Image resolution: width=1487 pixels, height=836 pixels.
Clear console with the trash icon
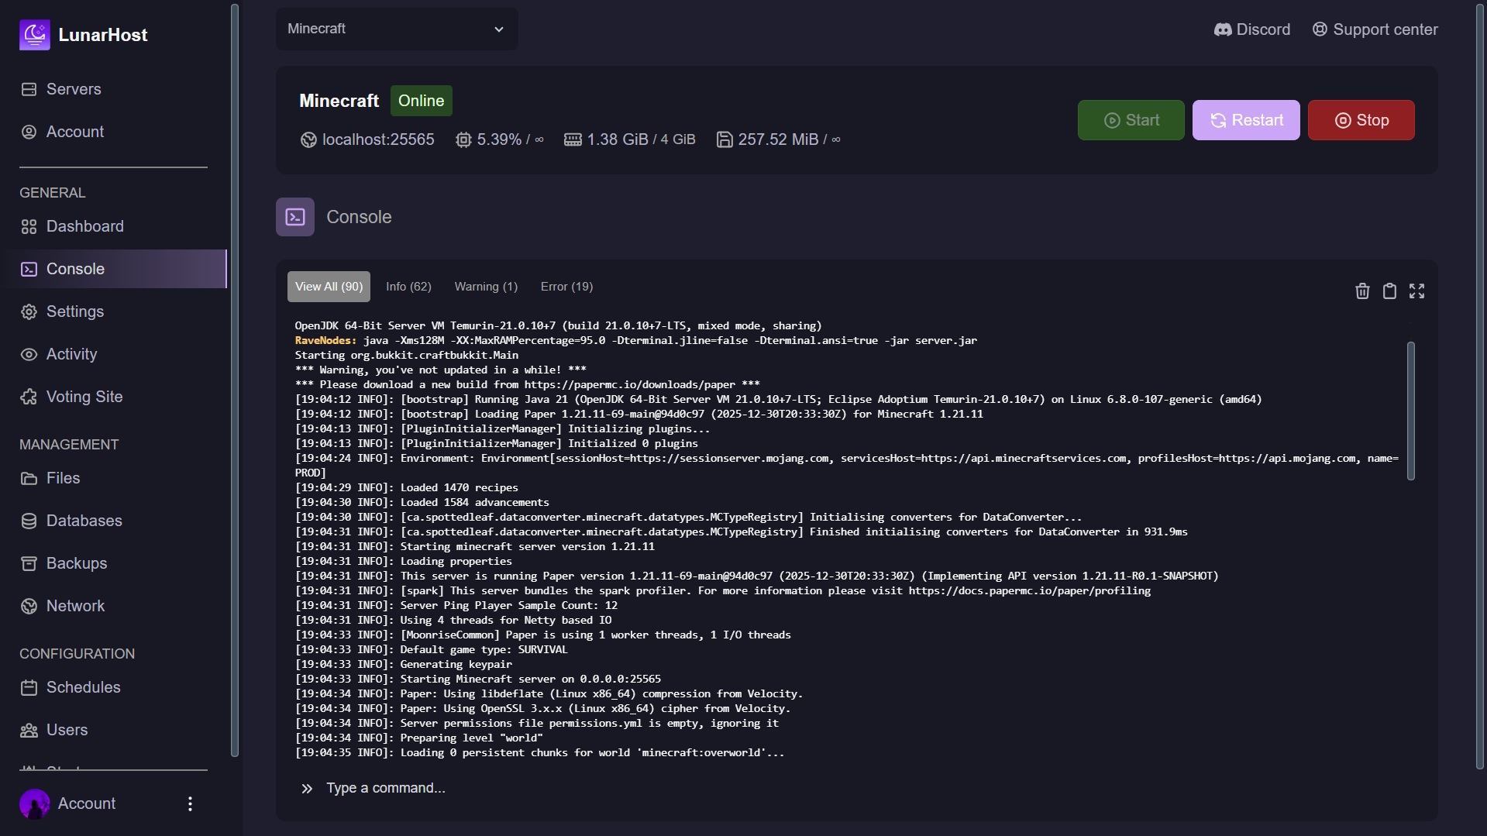(1362, 291)
